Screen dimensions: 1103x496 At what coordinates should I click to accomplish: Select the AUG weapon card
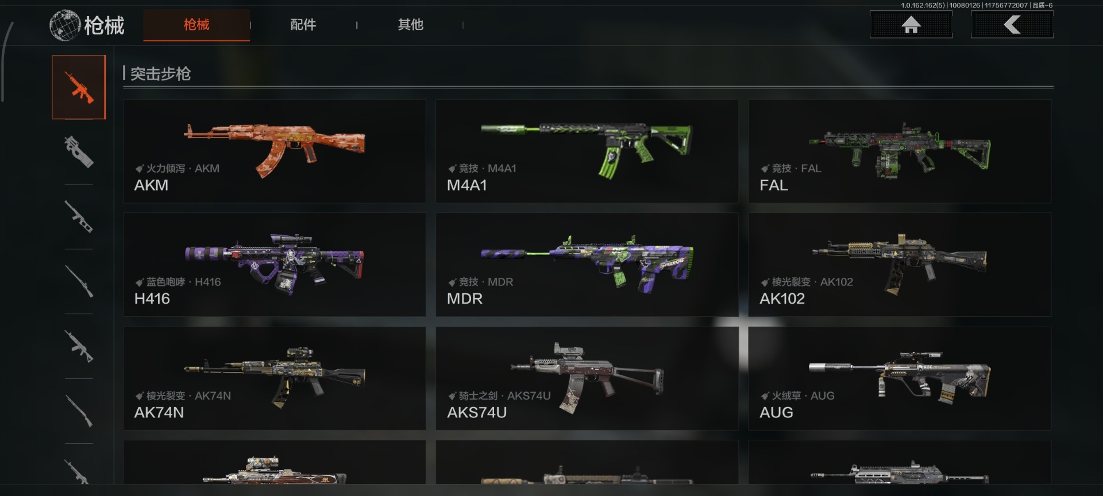900,378
